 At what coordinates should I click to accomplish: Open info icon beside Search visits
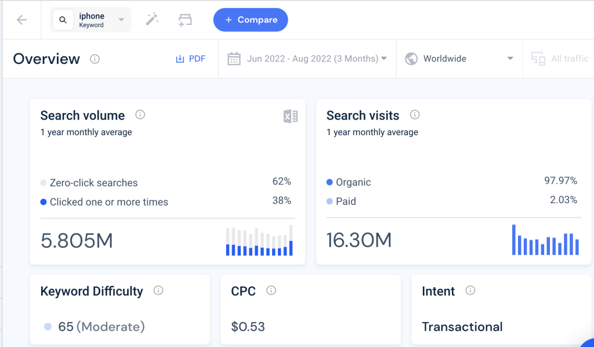(415, 115)
